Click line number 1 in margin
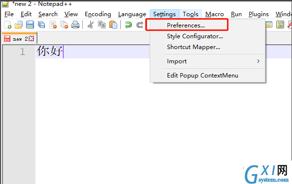Viewport: 292px width, 184px height. pyautogui.click(x=22, y=52)
